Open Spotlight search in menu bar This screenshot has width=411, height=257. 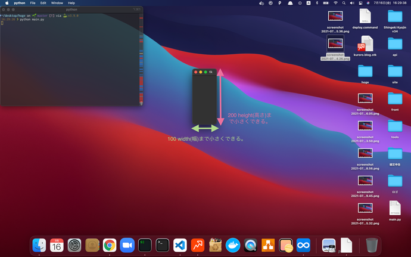pos(344,3)
